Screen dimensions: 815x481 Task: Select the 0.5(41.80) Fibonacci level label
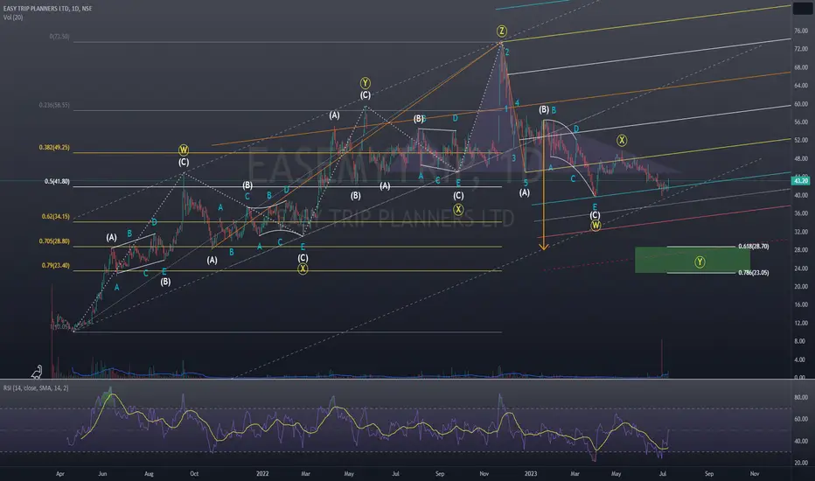click(57, 182)
